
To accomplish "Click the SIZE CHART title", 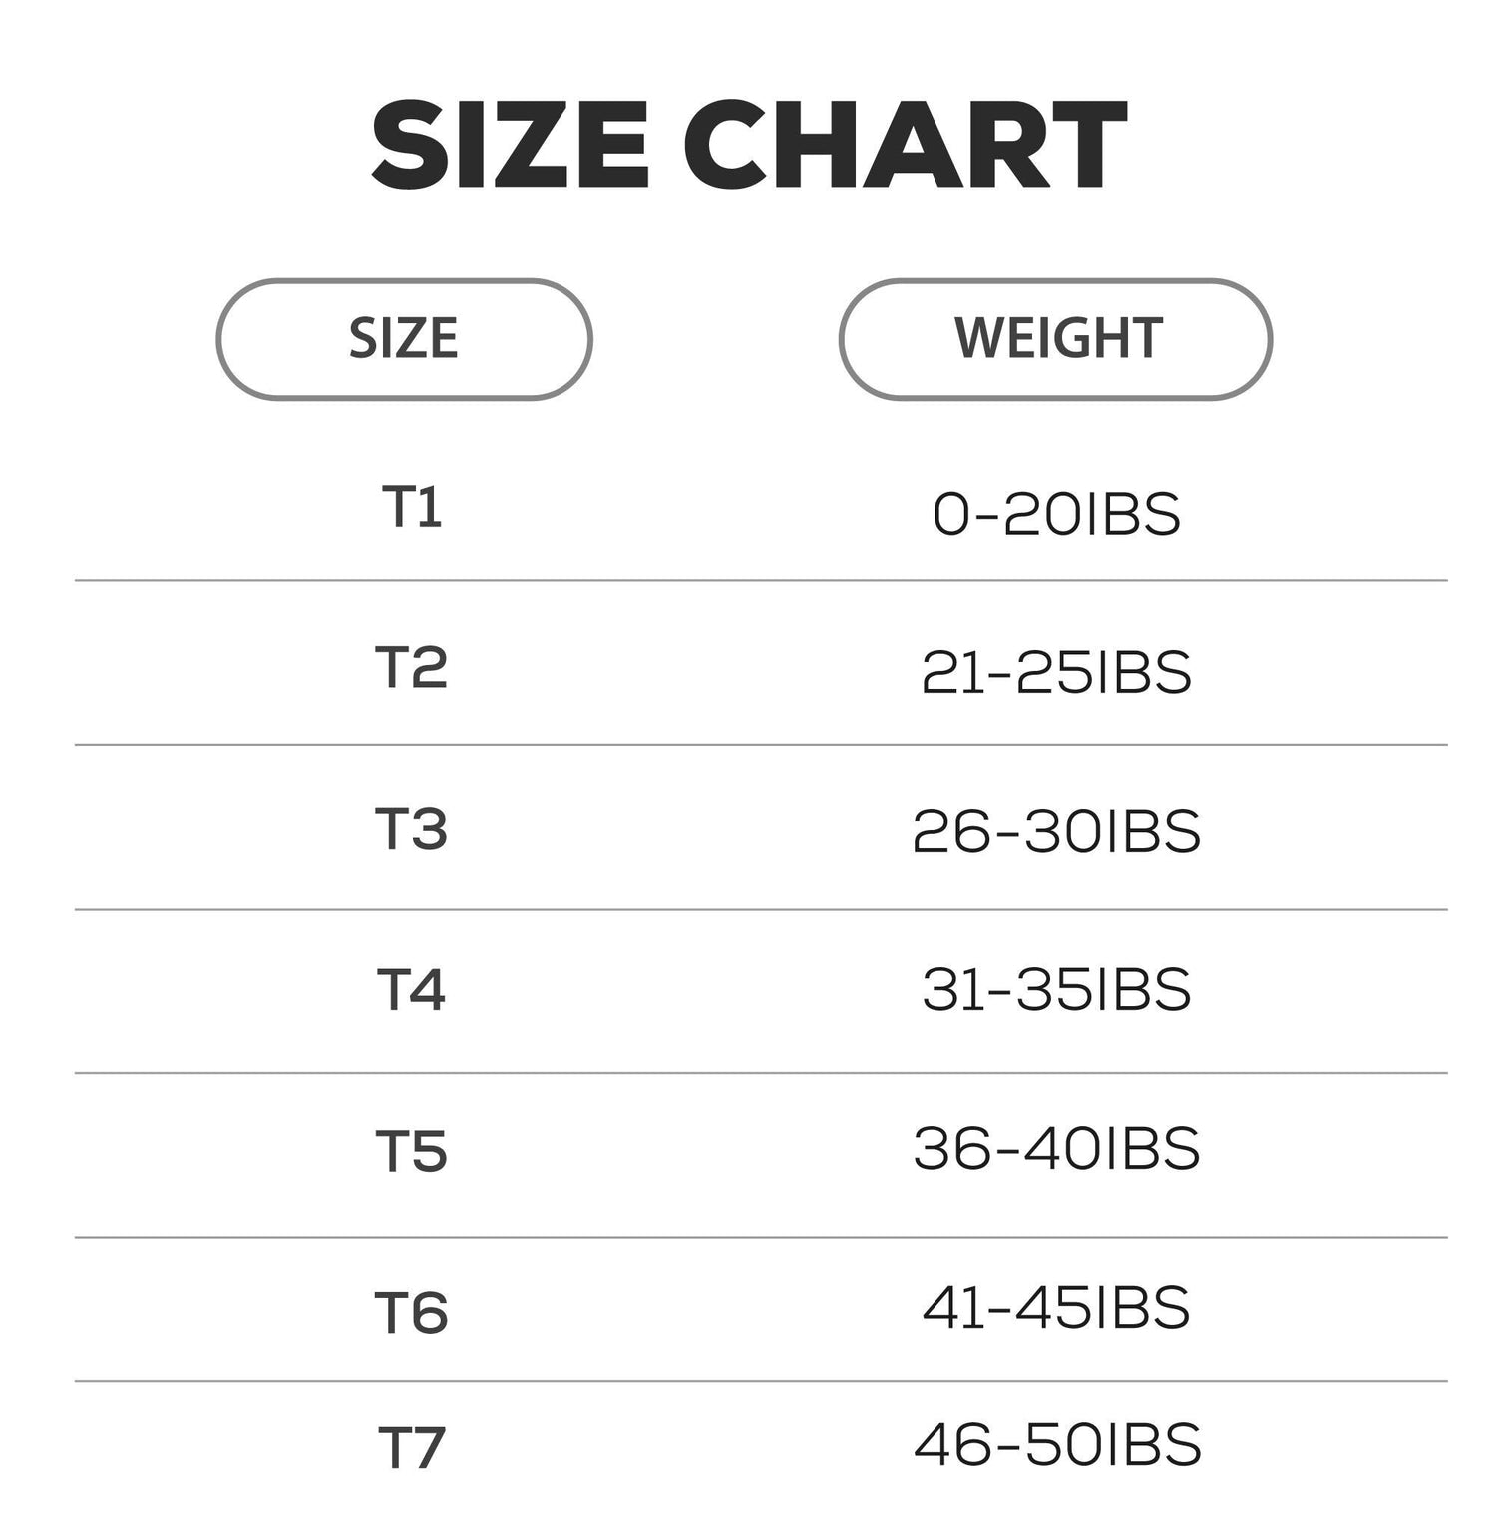I will coord(748,146).
